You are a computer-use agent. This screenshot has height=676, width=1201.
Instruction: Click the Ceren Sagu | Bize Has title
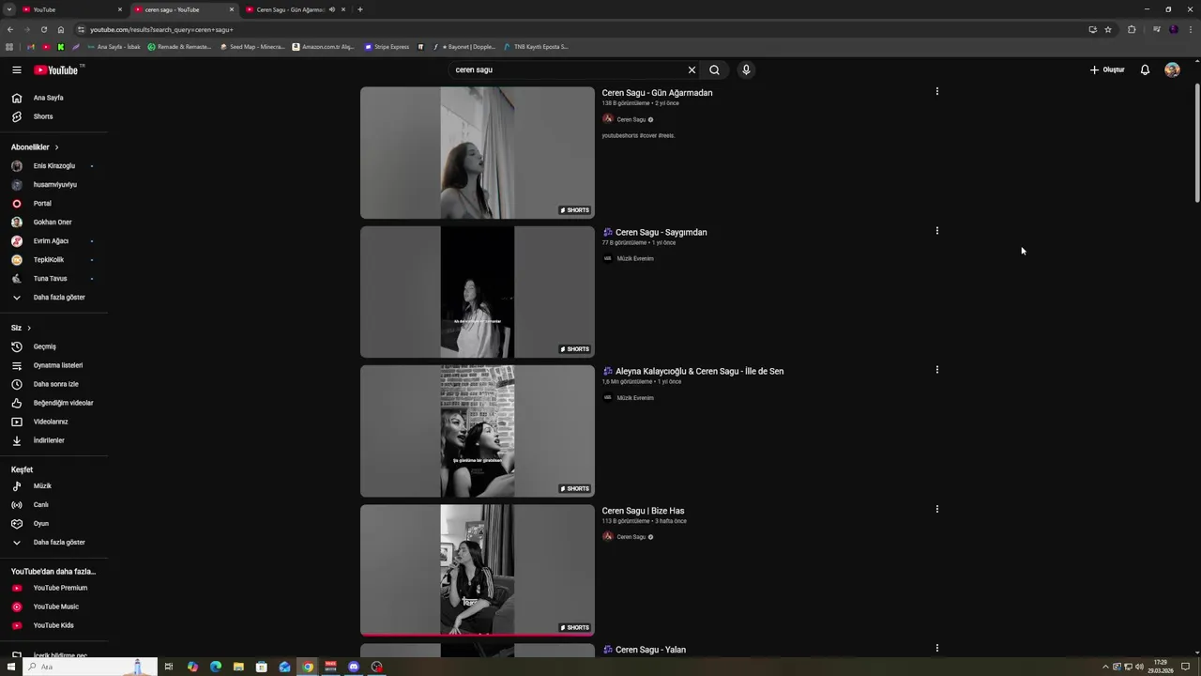[643, 511]
